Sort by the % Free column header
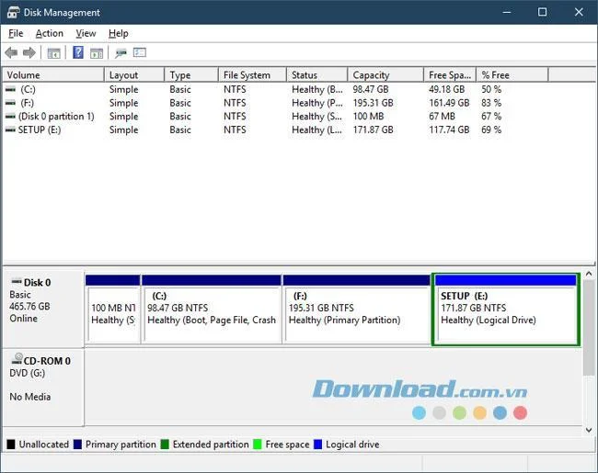This screenshot has width=598, height=473. coord(512,75)
